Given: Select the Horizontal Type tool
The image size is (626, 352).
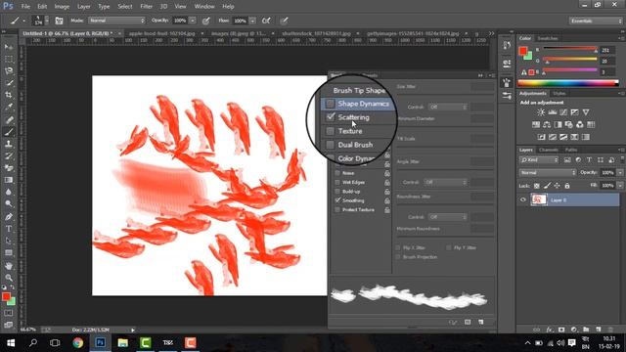Looking at the screenshot, I should pos(9,229).
